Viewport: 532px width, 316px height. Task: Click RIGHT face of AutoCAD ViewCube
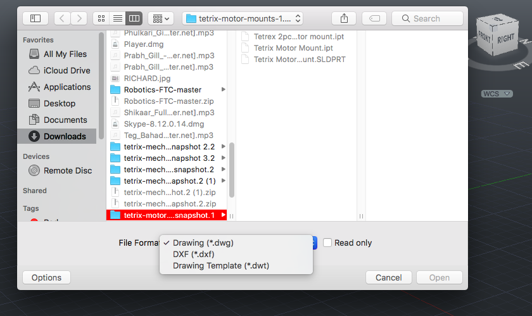click(505, 39)
